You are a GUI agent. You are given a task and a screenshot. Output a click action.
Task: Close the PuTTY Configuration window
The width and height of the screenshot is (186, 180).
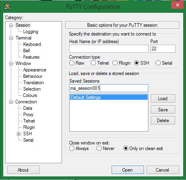177,5
